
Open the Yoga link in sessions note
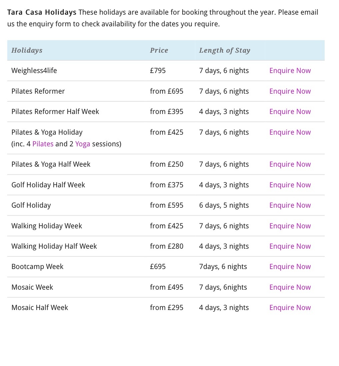(x=83, y=144)
